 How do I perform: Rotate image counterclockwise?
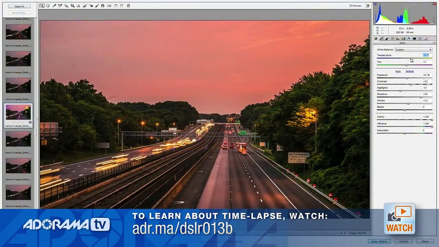(x=116, y=6)
